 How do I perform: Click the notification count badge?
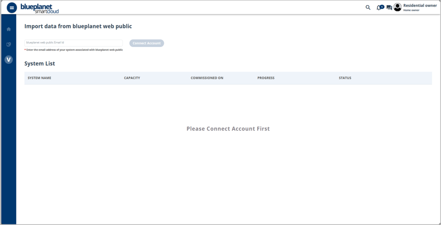click(382, 6)
